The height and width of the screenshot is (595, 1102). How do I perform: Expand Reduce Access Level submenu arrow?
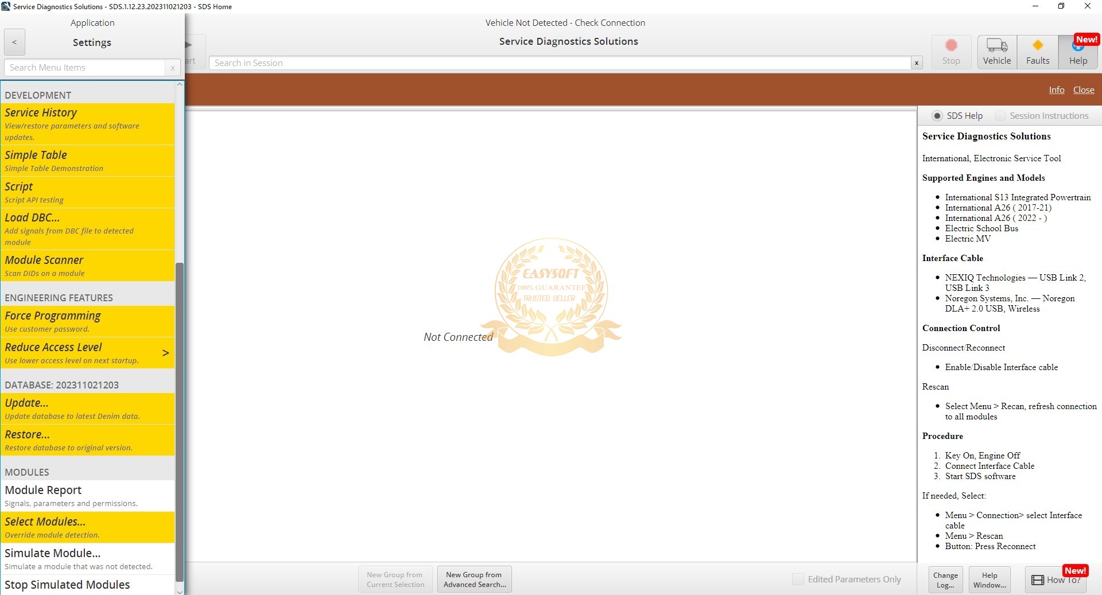[165, 353]
